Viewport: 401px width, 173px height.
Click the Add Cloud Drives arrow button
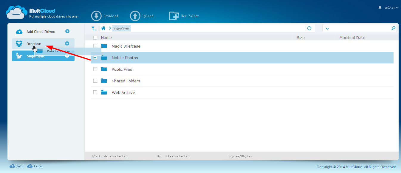coord(67,31)
